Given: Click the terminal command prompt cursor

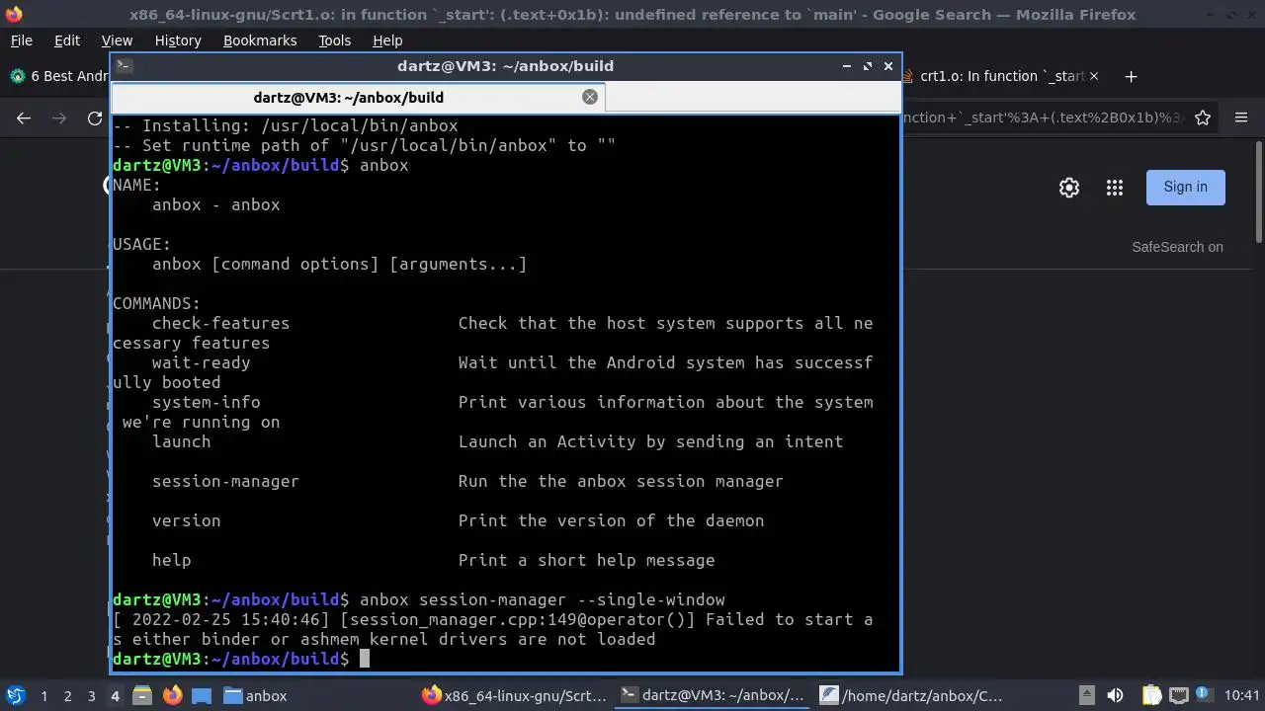Looking at the screenshot, I should click(x=365, y=659).
